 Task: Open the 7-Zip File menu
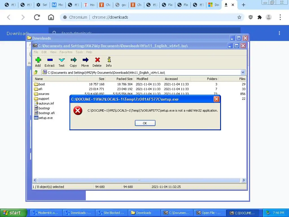[36, 52]
